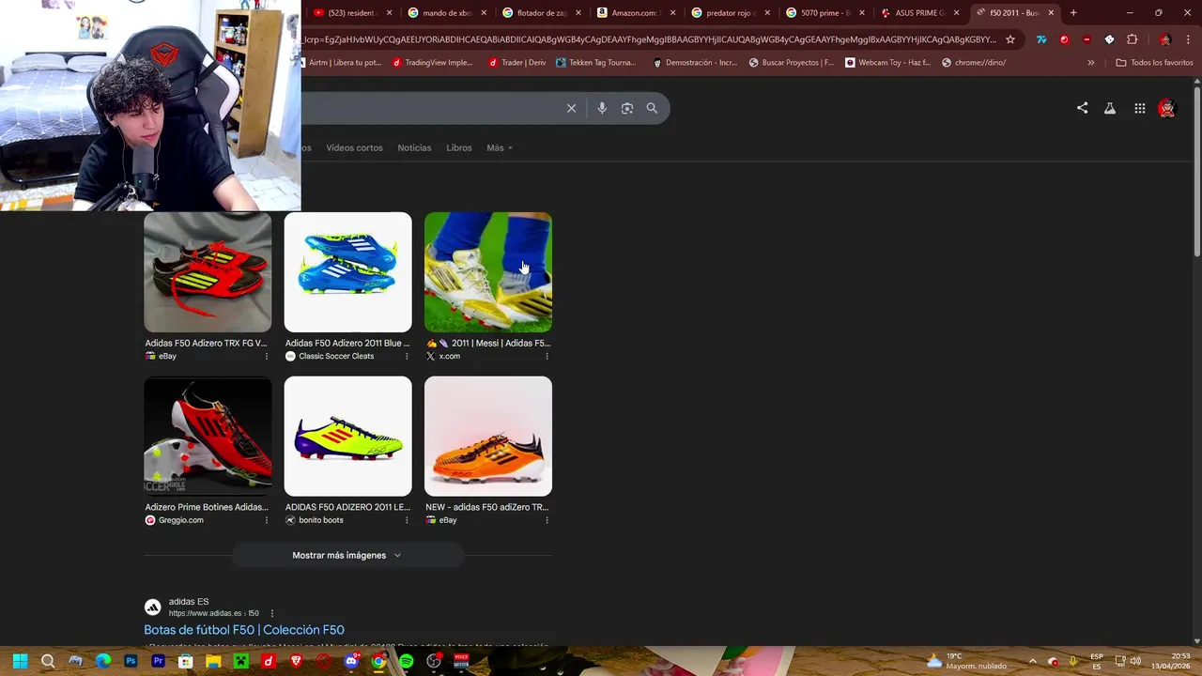This screenshot has width=1202, height=676.
Task: Open Google Lens image search icon
Action: pyautogui.click(x=627, y=108)
